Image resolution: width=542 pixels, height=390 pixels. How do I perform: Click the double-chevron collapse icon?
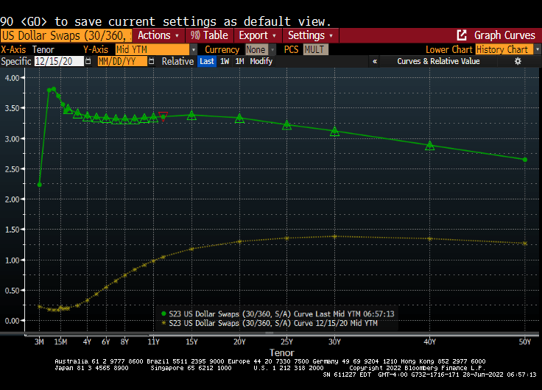(375, 61)
